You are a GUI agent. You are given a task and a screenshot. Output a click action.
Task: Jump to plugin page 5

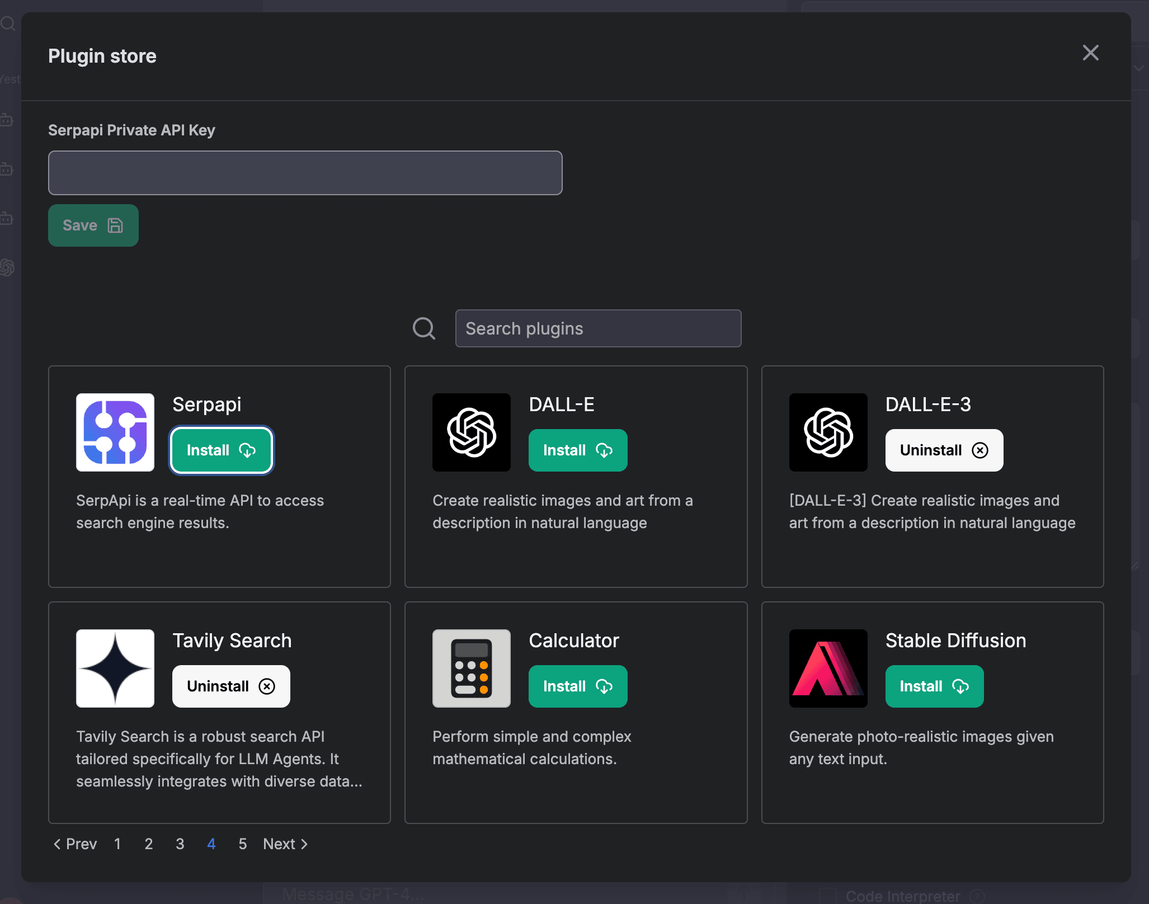pyautogui.click(x=242, y=844)
